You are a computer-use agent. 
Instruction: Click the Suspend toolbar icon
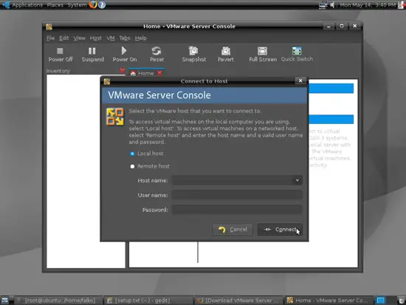click(x=92, y=51)
